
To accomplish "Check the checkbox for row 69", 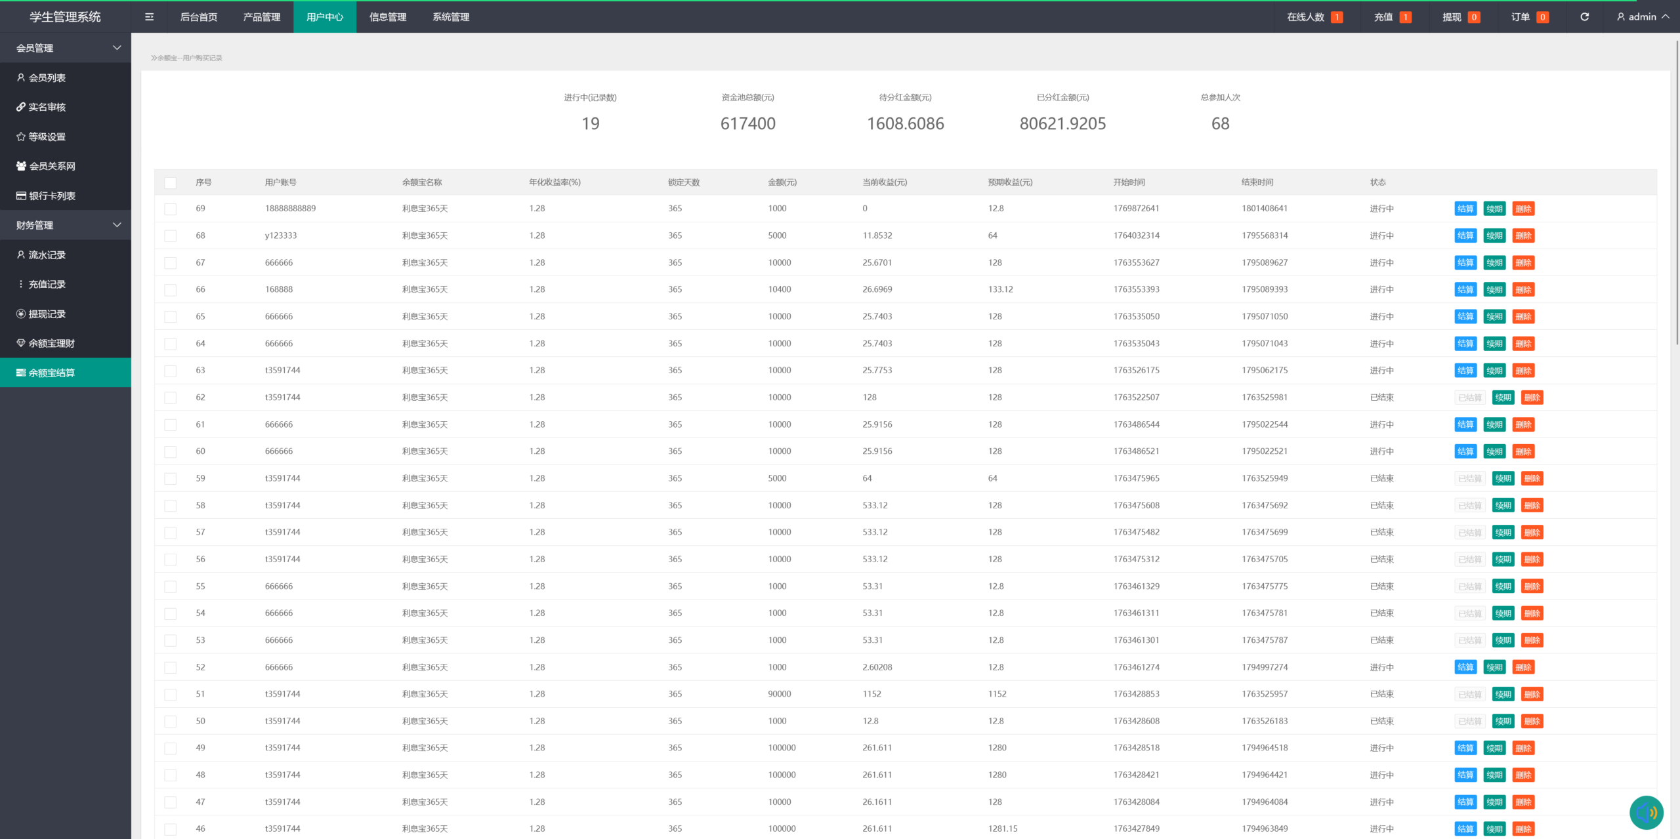I will point(171,209).
